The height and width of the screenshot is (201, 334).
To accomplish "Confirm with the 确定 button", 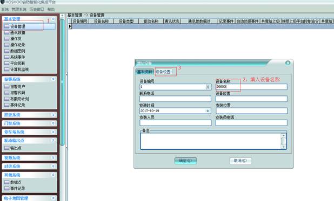I will [185, 161].
